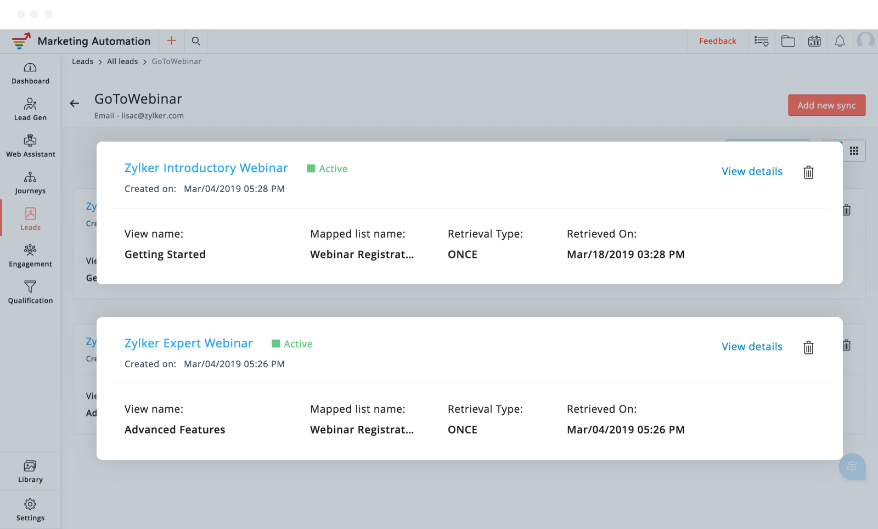View details of Zylker Expert Webinar

tap(752, 347)
